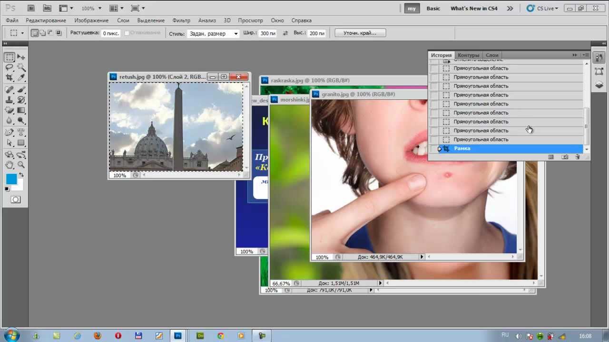Viewport: 609px width, 342px height.
Task: Choose Add to selection mode
Action: click(42, 33)
